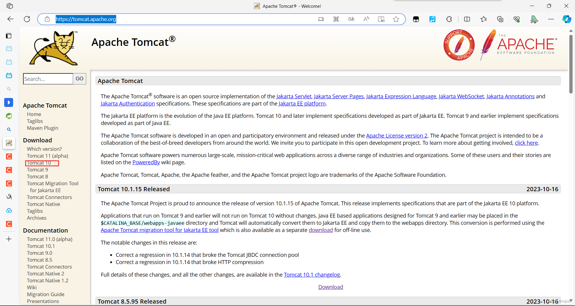The image size is (575, 306).
Task: Open Which version? link
Action: (x=44, y=149)
